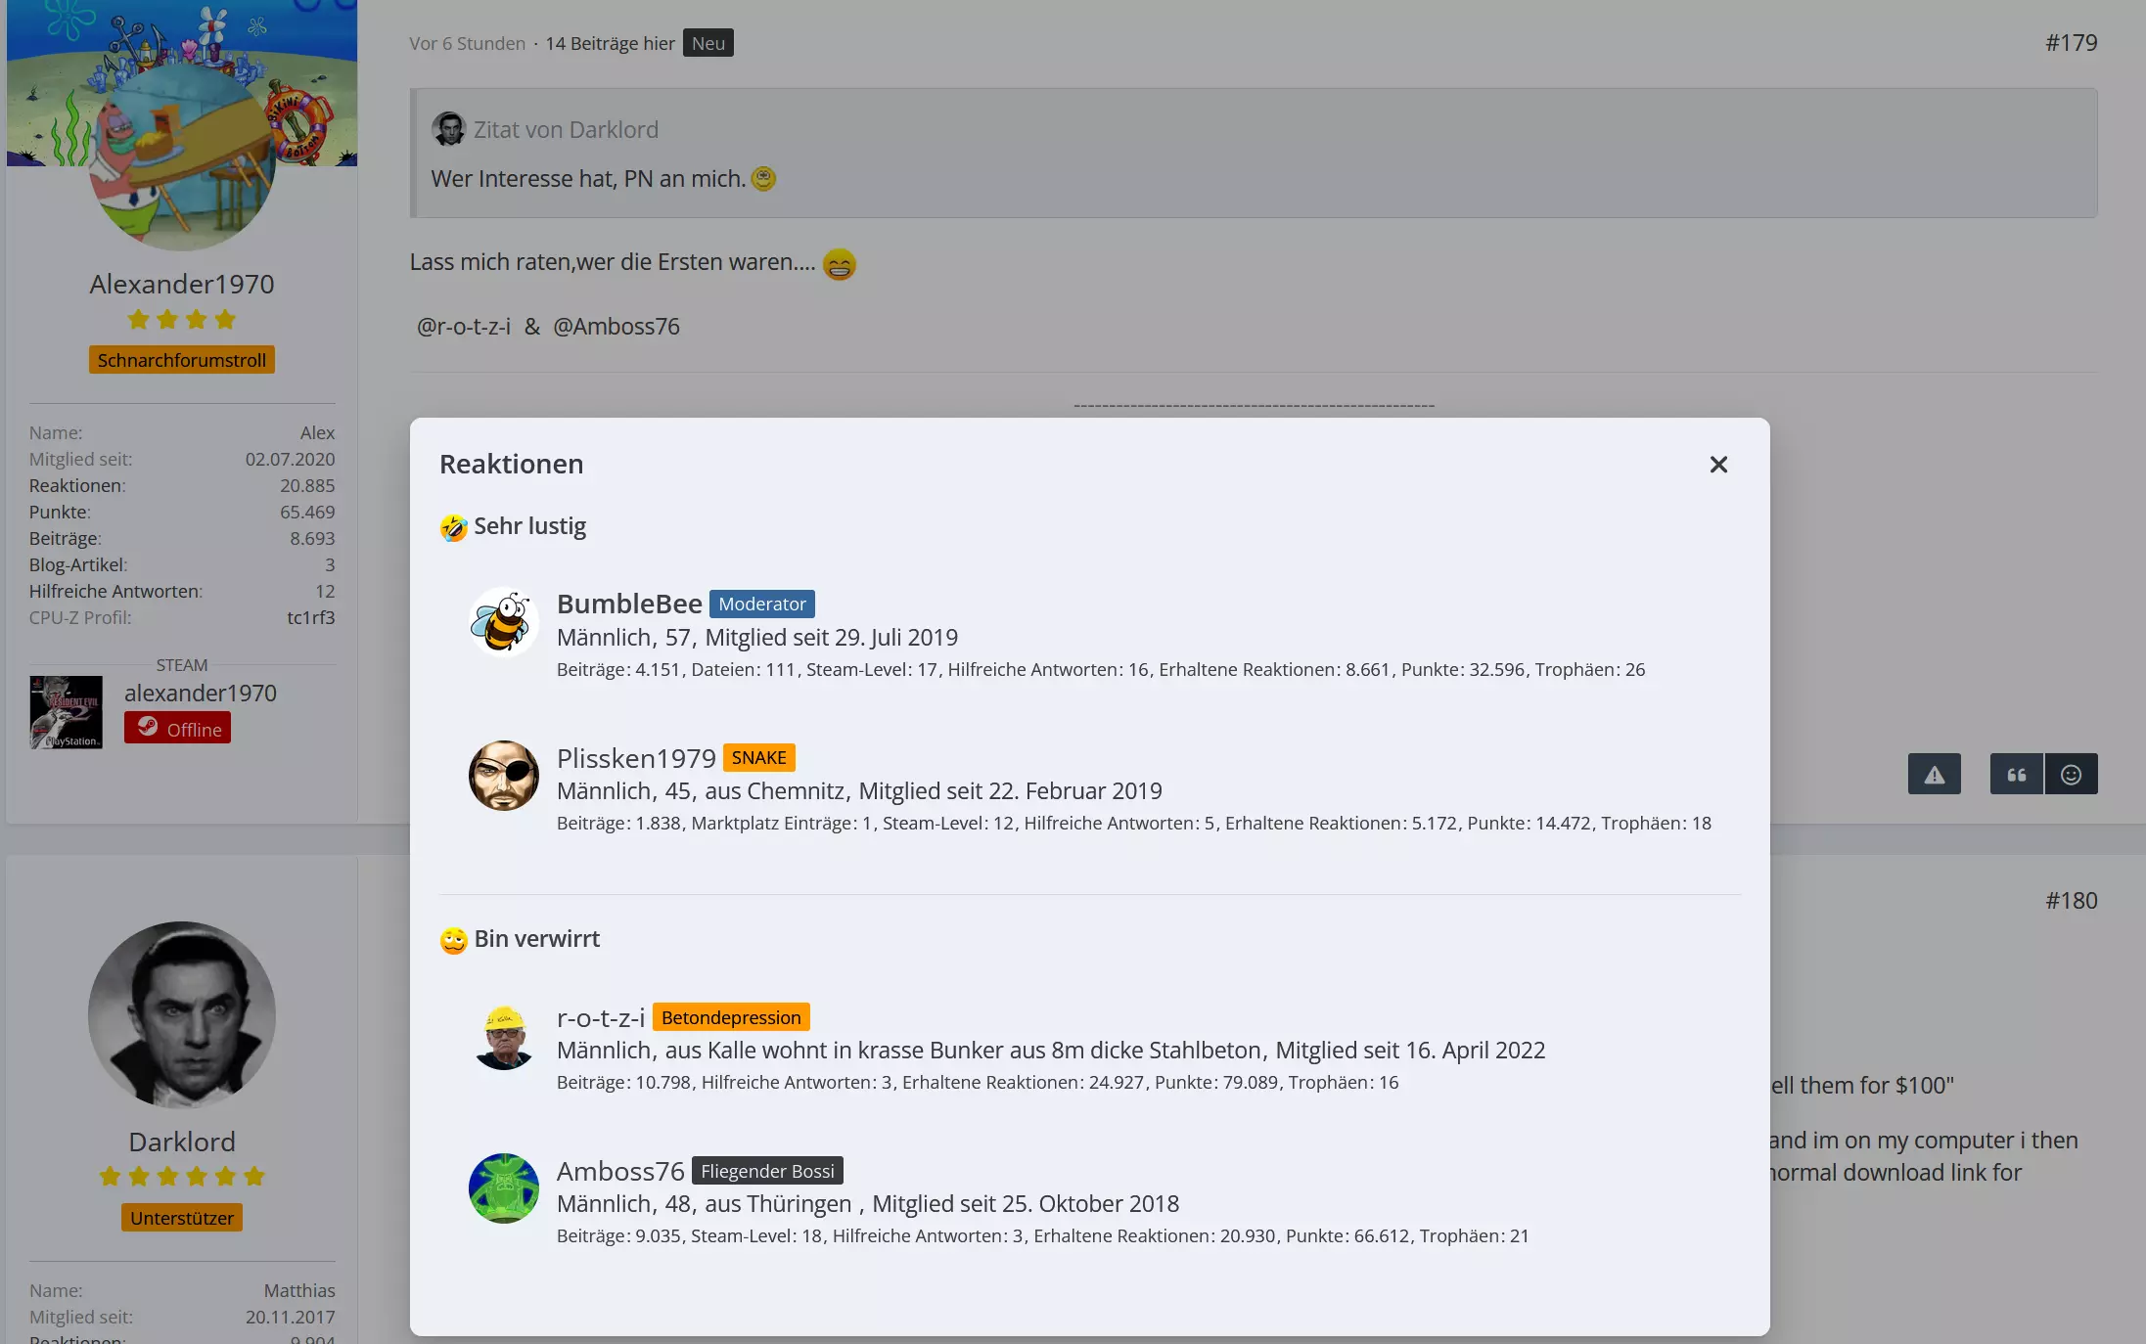This screenshot has height=1344, width=2146.
Task: Open the smiley reaction icon button
Action: [x=2071, y=774]
